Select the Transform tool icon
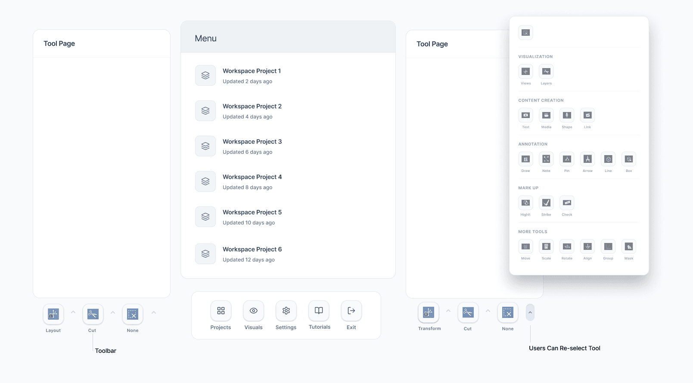This screenshot has width=693, height=383. tap(429, 312)
